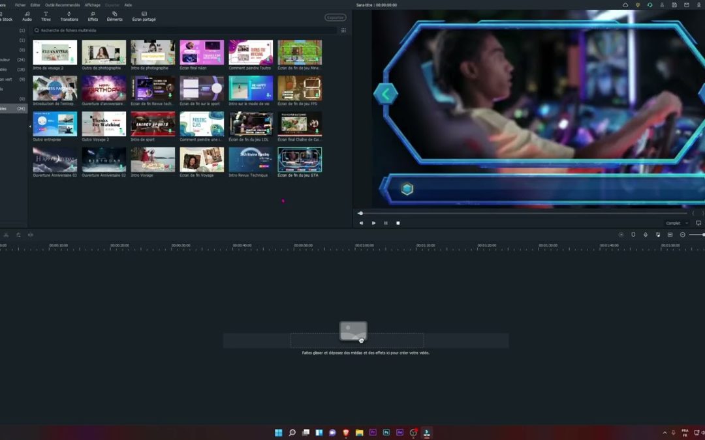Screen dimensions: 705x440
Task: Open the Transitions tab
Action: 69,16
